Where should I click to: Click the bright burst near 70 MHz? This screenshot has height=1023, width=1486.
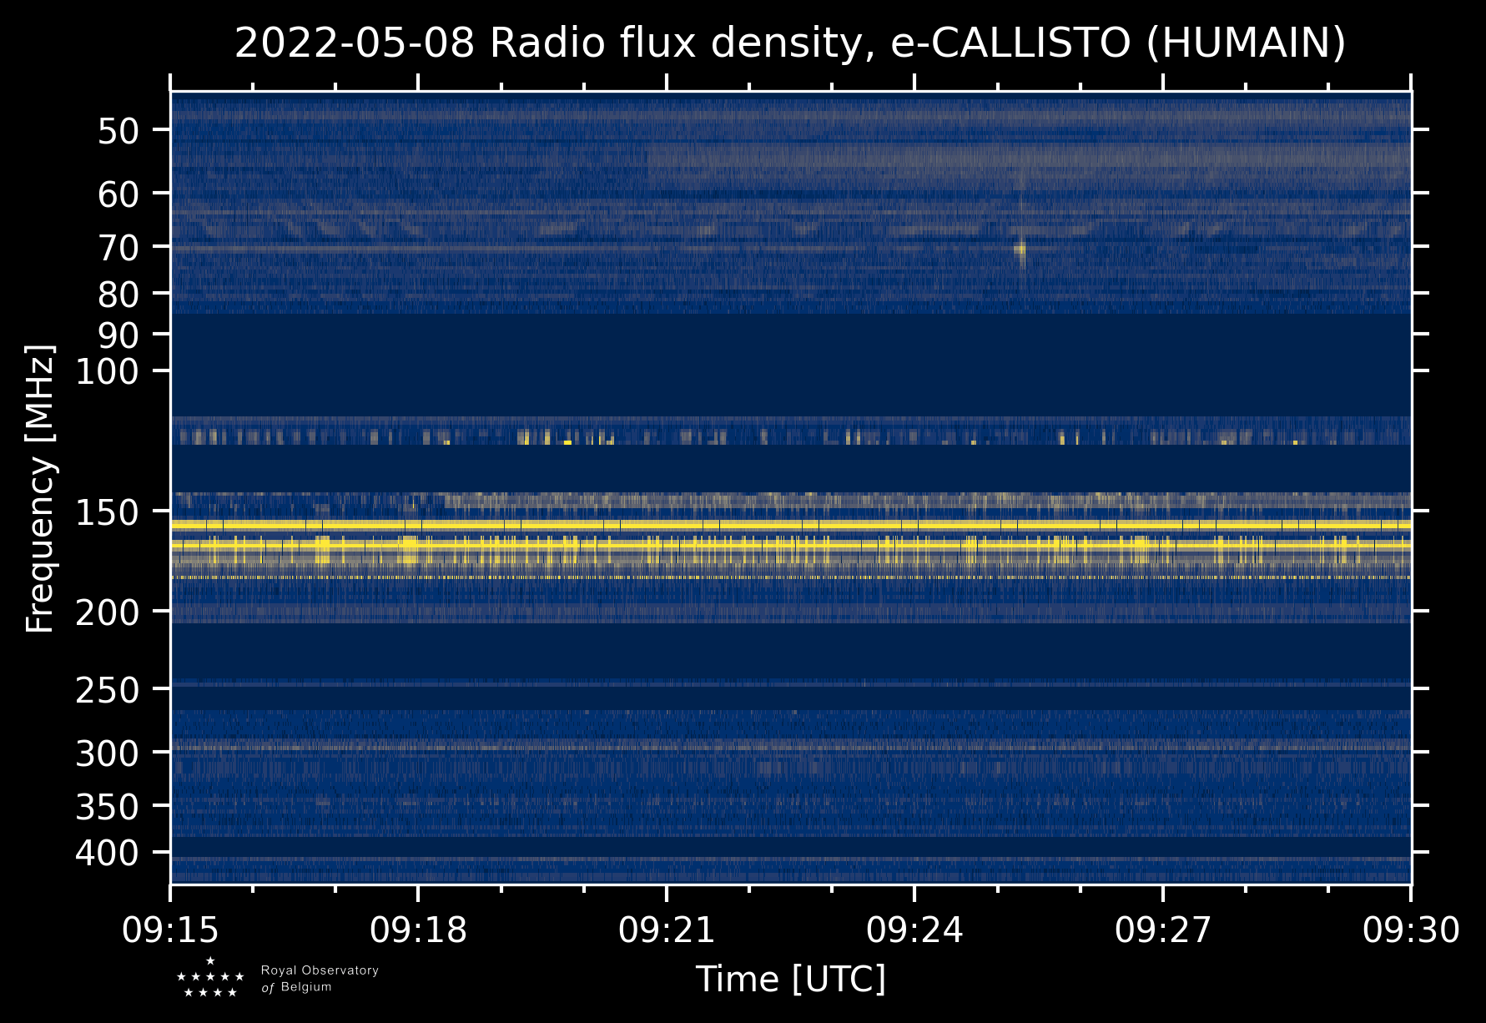pos(1020,249)
